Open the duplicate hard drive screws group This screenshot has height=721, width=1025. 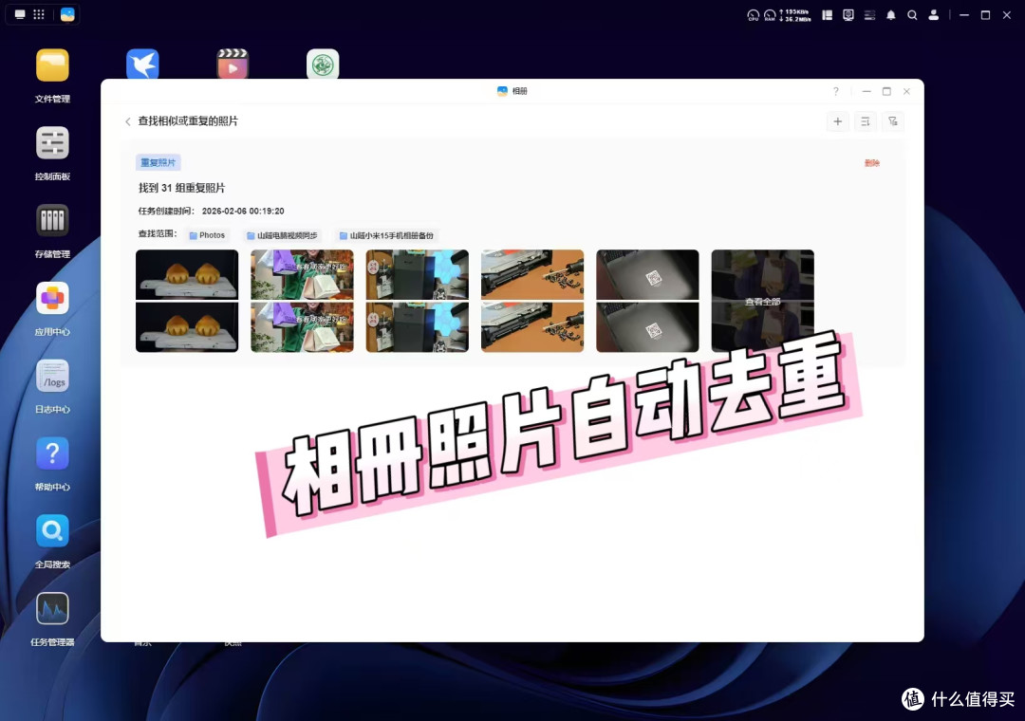pos(532,301)
